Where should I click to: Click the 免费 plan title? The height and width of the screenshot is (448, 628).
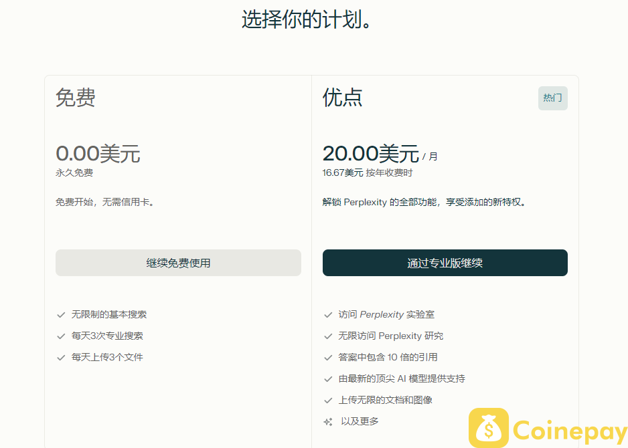[x=76, y=98]
